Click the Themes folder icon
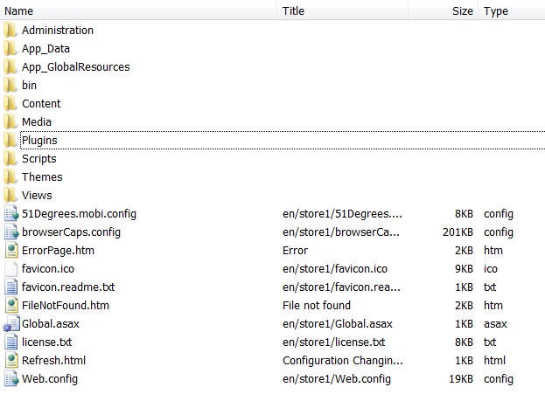 (10, 177)
